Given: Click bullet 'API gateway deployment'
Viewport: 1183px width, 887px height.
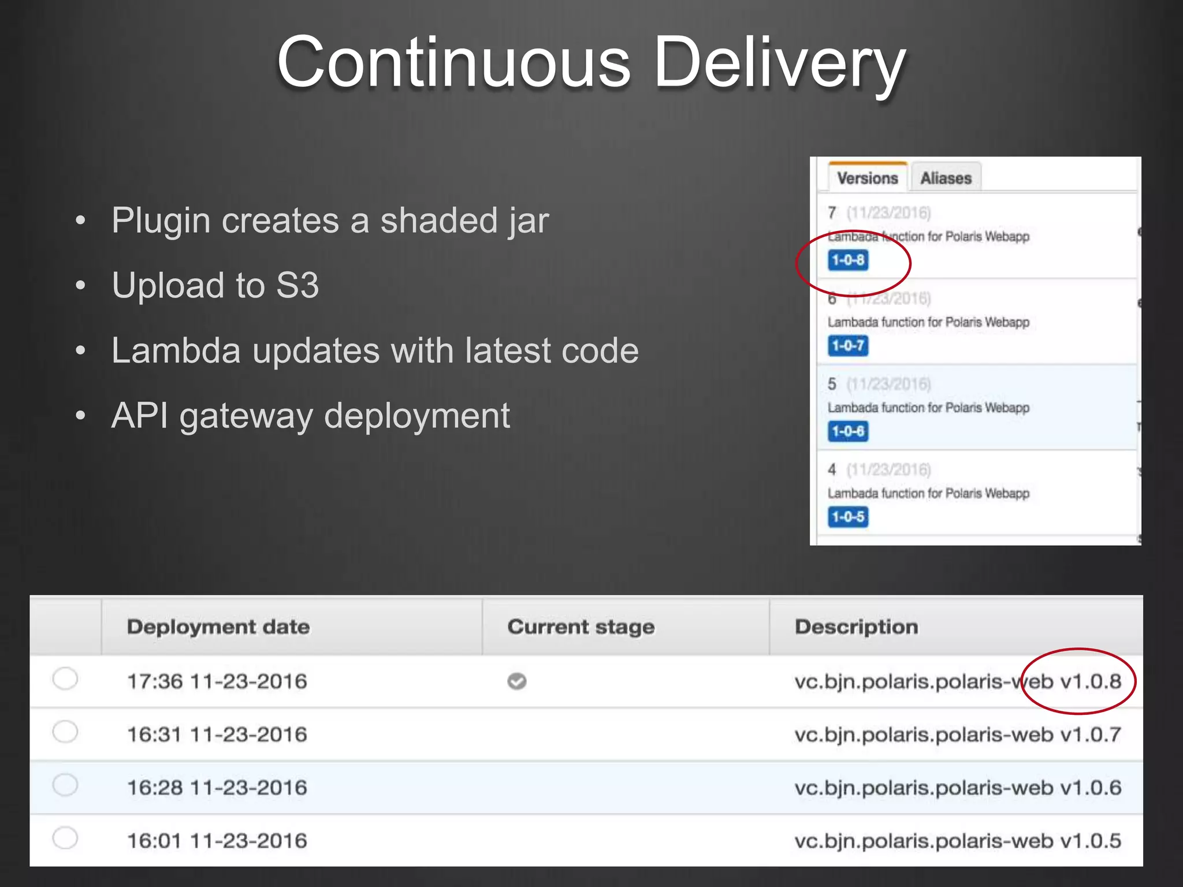Looking at the screenshot, I should pyautogui.click(x=310, y=416).
